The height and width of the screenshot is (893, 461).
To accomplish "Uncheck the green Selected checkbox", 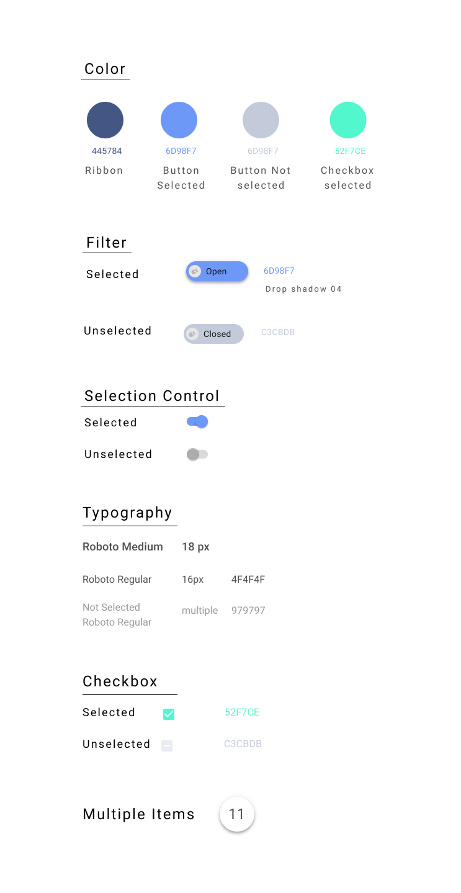I will pos(169,714).
